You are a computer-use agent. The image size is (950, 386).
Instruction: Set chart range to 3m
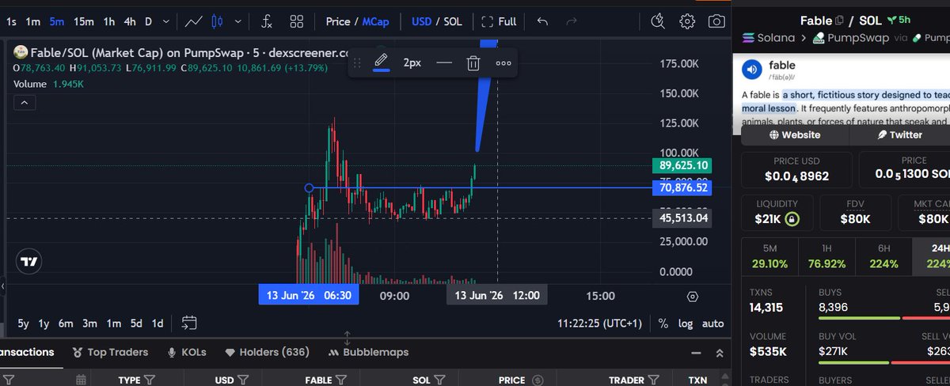coord(90,323)
